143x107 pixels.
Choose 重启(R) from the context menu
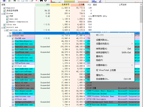click(x=112, y=56)
